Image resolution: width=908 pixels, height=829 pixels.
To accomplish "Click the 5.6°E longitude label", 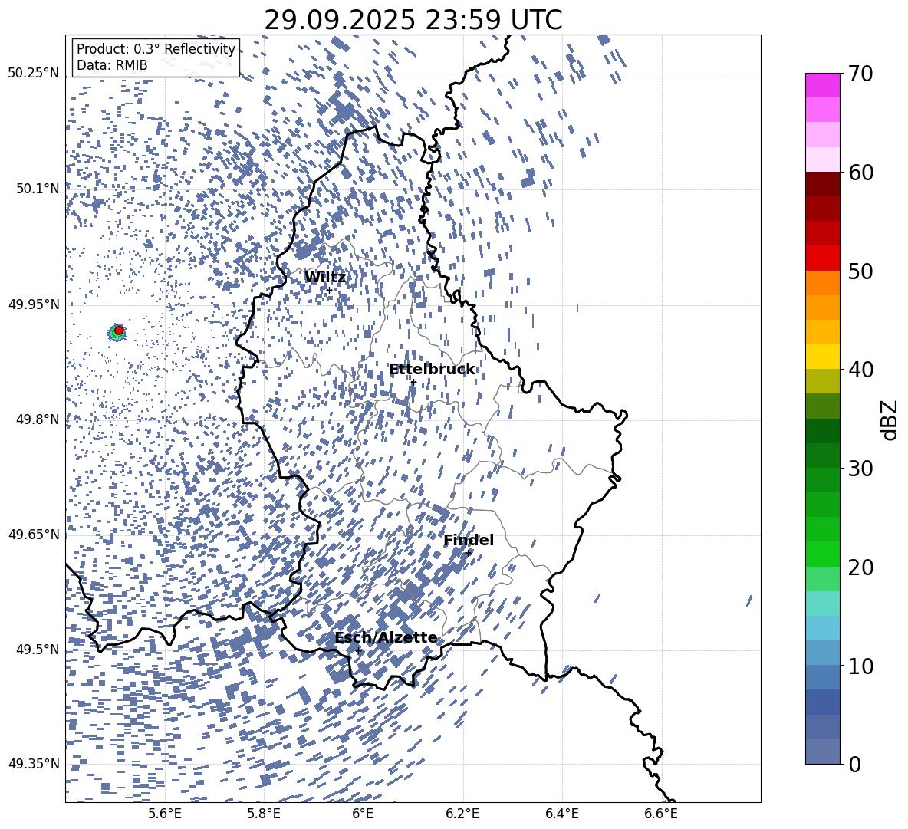I will [x=165, y=814].
